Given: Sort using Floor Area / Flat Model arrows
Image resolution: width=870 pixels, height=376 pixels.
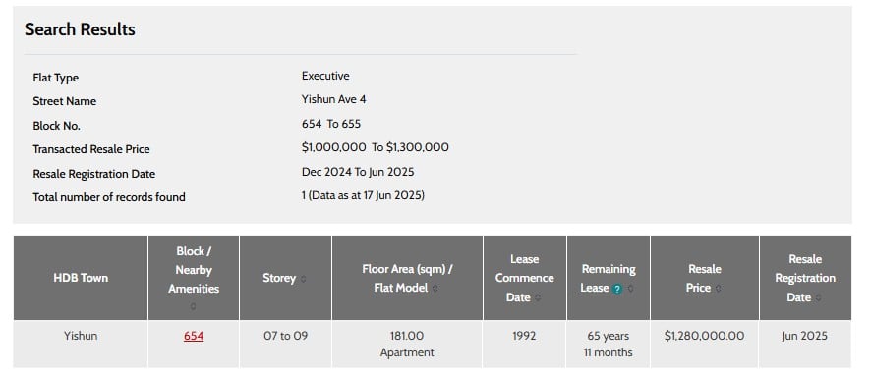Looking at the screenshot, I should [435, 288].
